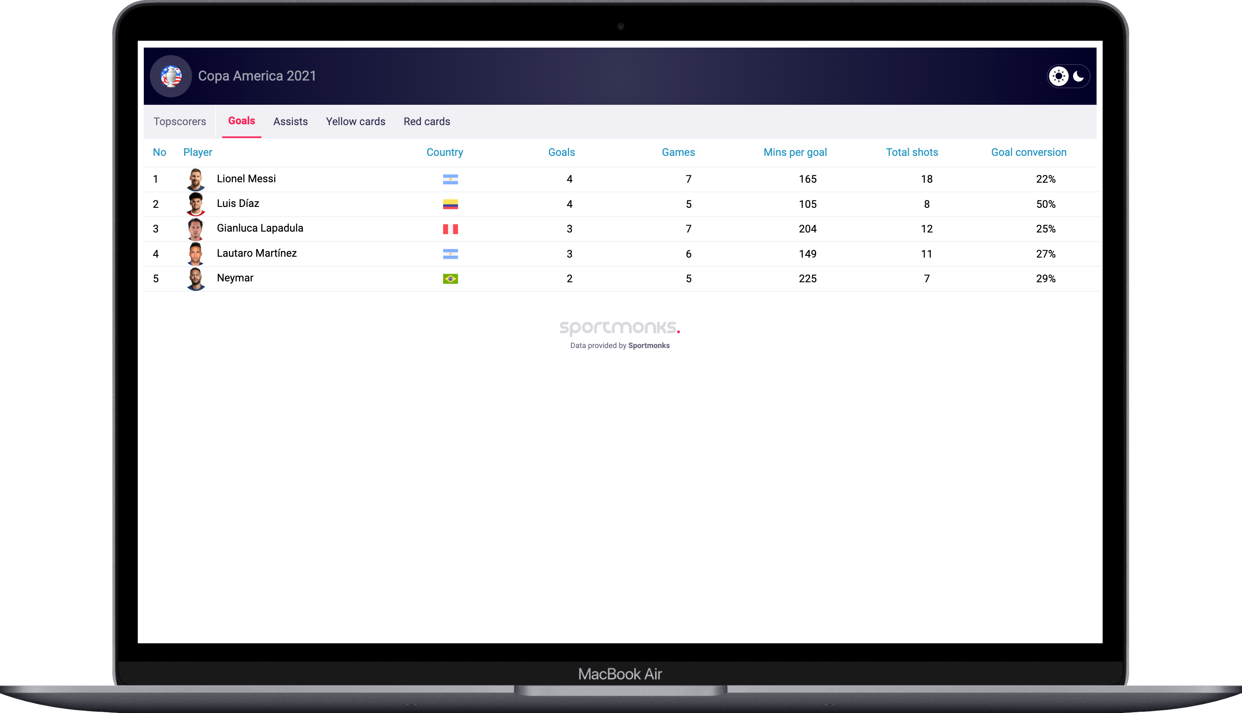This screenshot has height=713, width=1242.
Task: Open the Goals tab
Action: [x=242, y=121]
